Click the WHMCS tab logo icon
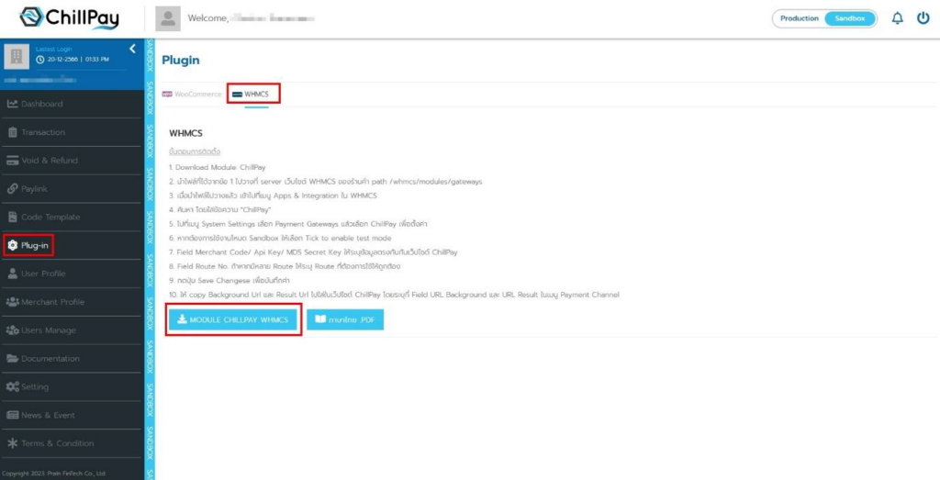This screenshot has width=940, height=480. (x=237, y=95)
